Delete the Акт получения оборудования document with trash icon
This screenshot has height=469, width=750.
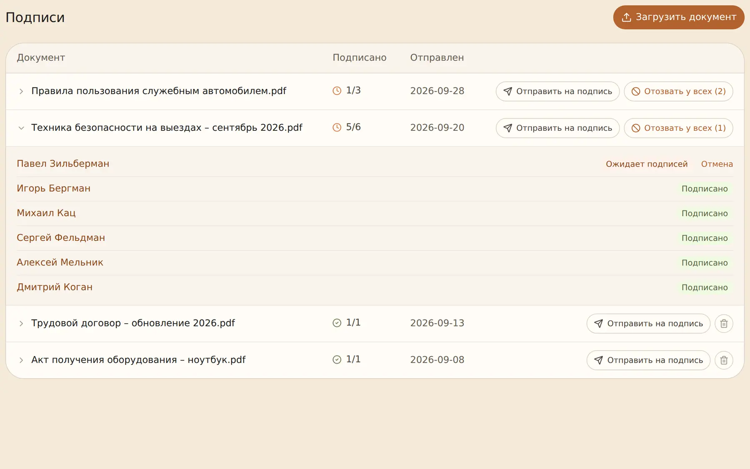[724, 360]
